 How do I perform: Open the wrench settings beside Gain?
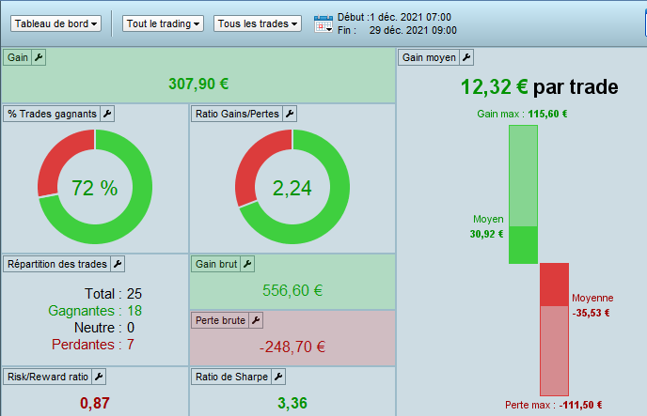39,57
